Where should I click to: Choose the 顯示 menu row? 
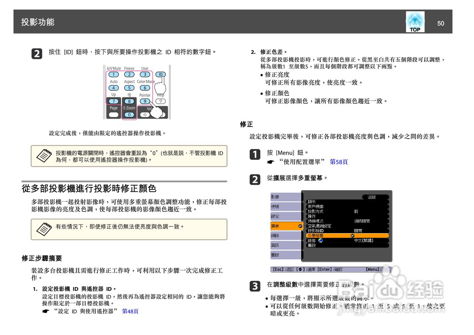pos(347,202)
